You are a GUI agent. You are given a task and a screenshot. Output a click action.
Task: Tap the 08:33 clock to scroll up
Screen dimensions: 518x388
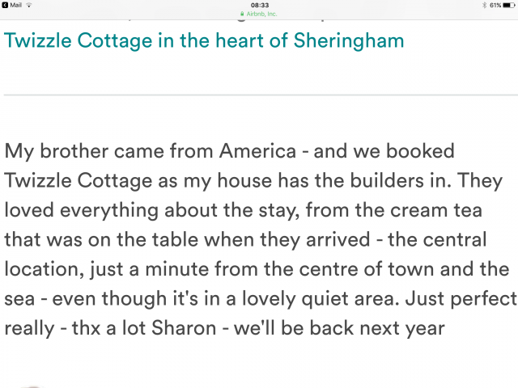(x=259, y=5)
